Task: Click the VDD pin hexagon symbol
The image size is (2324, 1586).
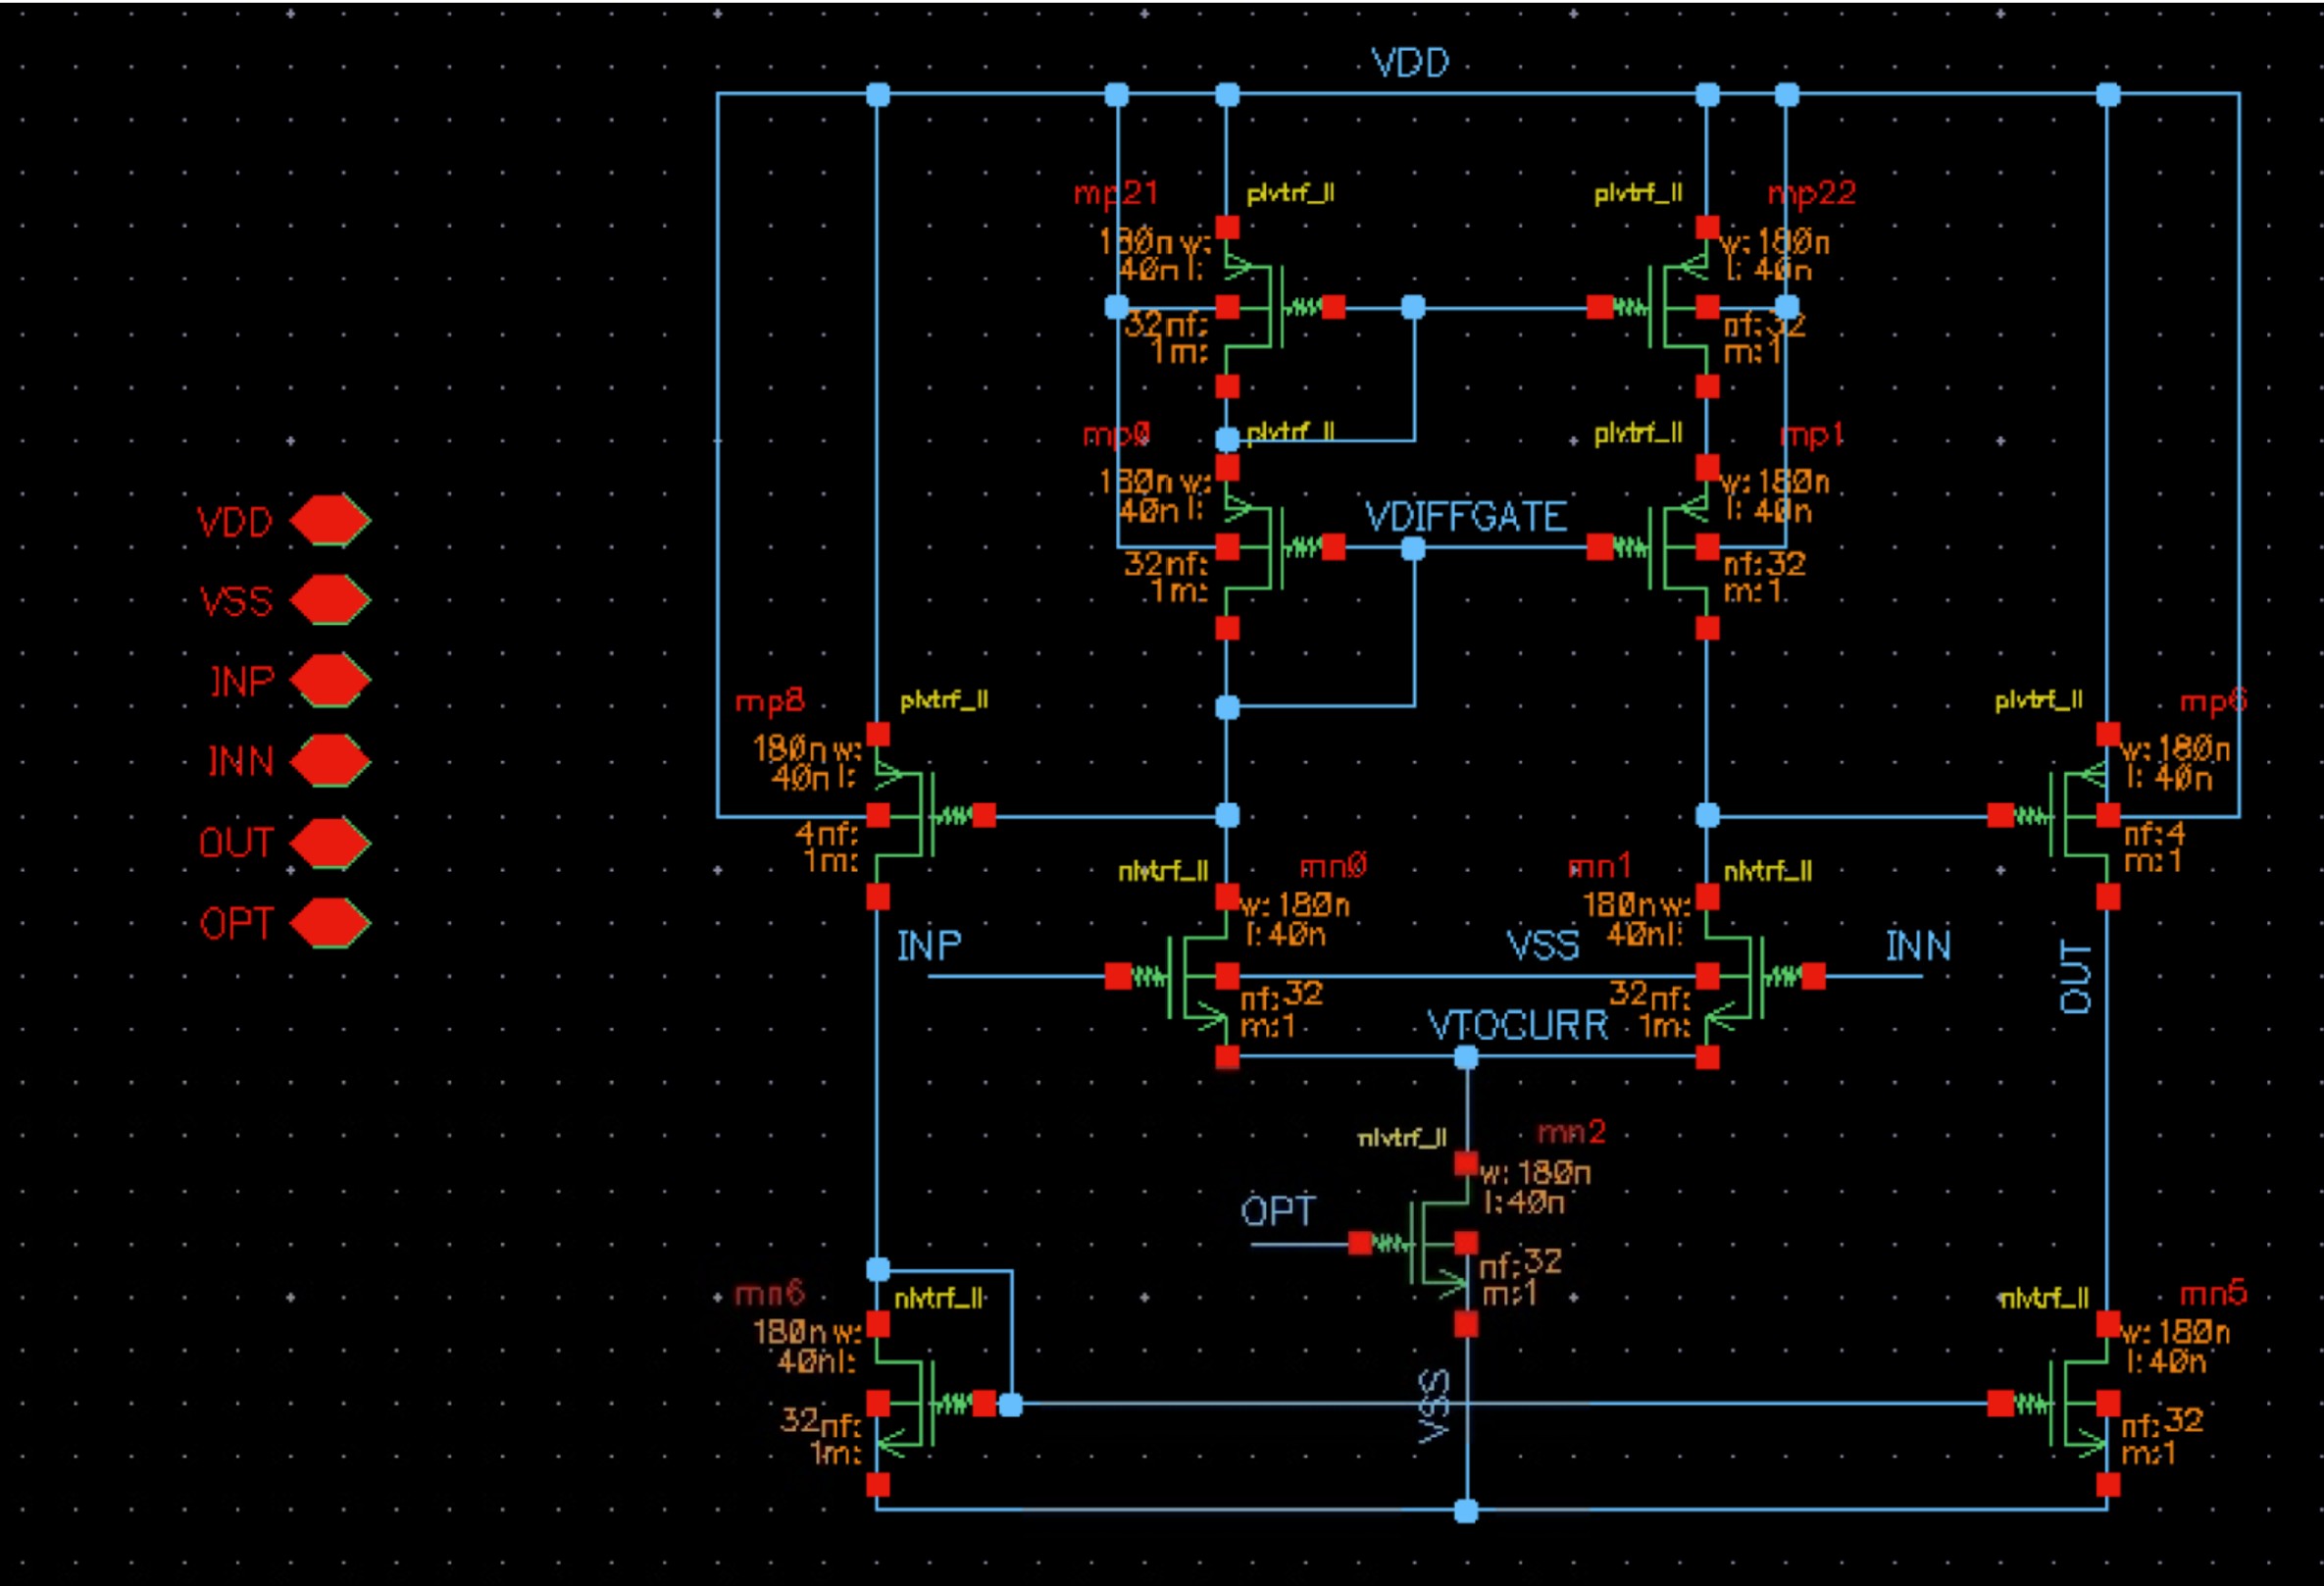Action: [330, 520]
